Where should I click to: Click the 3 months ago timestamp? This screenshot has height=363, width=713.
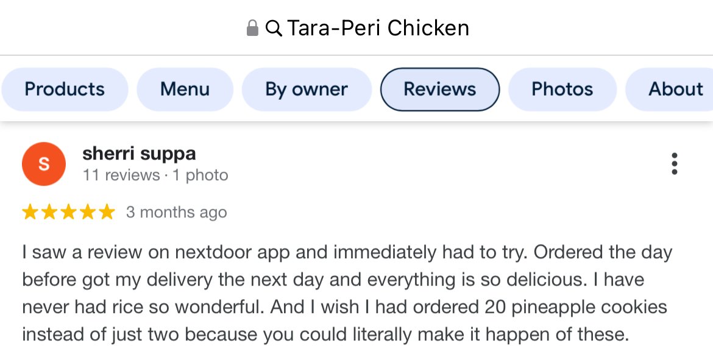176,213
